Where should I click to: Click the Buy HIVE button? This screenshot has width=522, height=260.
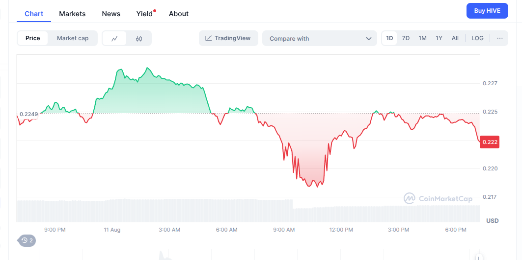[487, 11]
